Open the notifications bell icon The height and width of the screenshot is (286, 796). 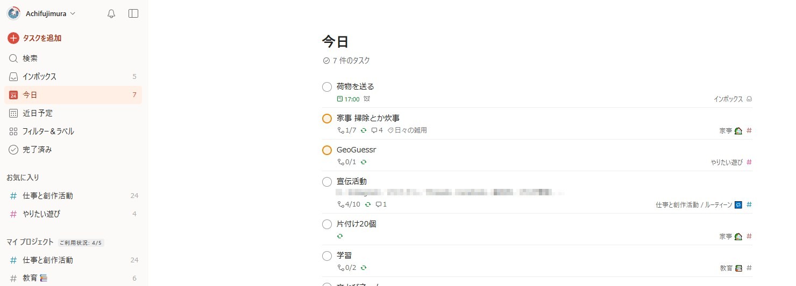tap(111, 14)
